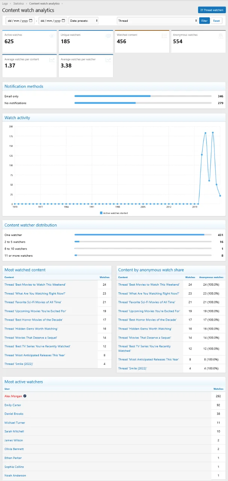Screen dimensions: 228x481
Task: Click the Notification methods panel heading
Action: 24,86
